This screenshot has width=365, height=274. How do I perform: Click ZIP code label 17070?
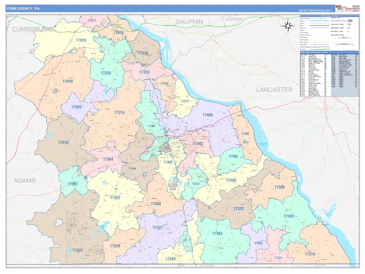(119, 33)
